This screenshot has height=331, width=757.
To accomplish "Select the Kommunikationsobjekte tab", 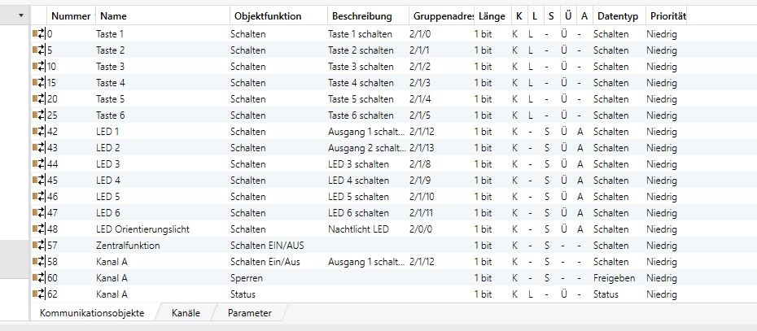I will 92,313.
